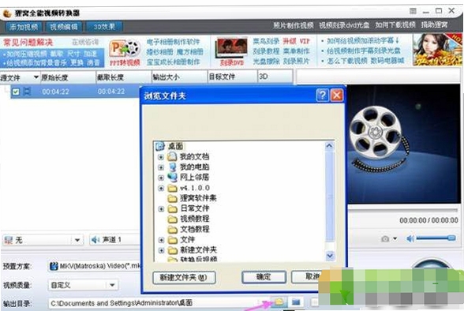The width and height of the screenshot is (464, 311).
Task: Open the subtitle 无 dropdown
Action: (77, 240)
